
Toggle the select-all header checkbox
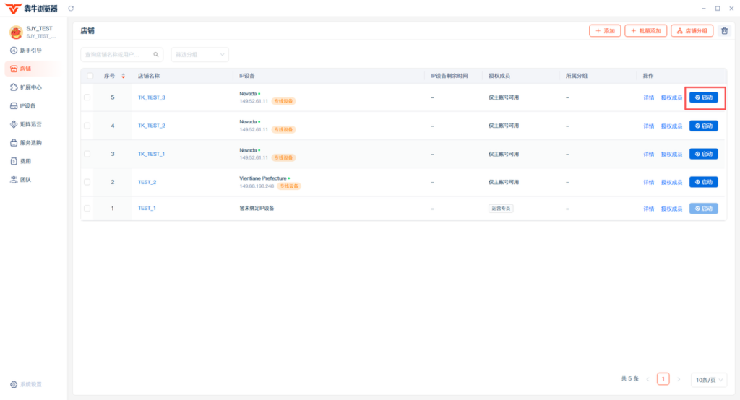[90, 76]
